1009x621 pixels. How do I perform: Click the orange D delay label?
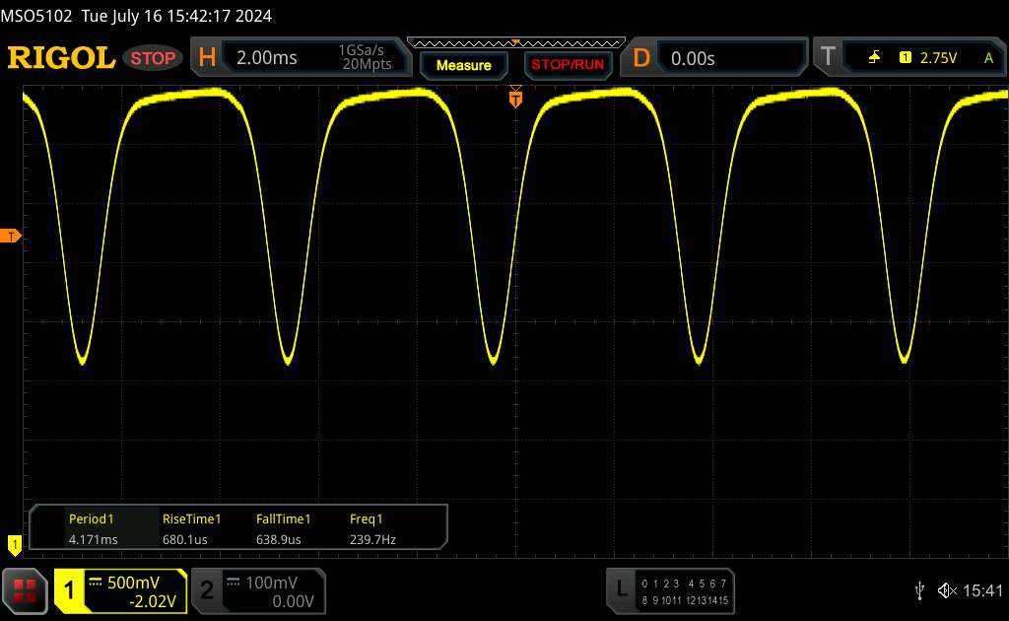[x=641, y=58]
